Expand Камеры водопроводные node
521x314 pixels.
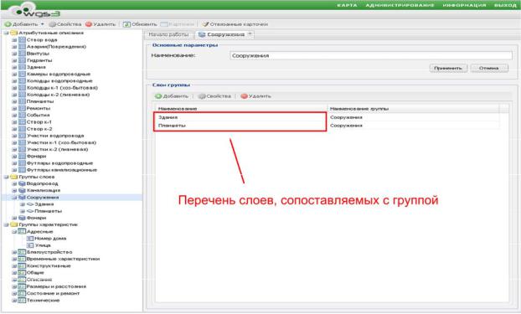pyautogui.click(x=14, y=74)
